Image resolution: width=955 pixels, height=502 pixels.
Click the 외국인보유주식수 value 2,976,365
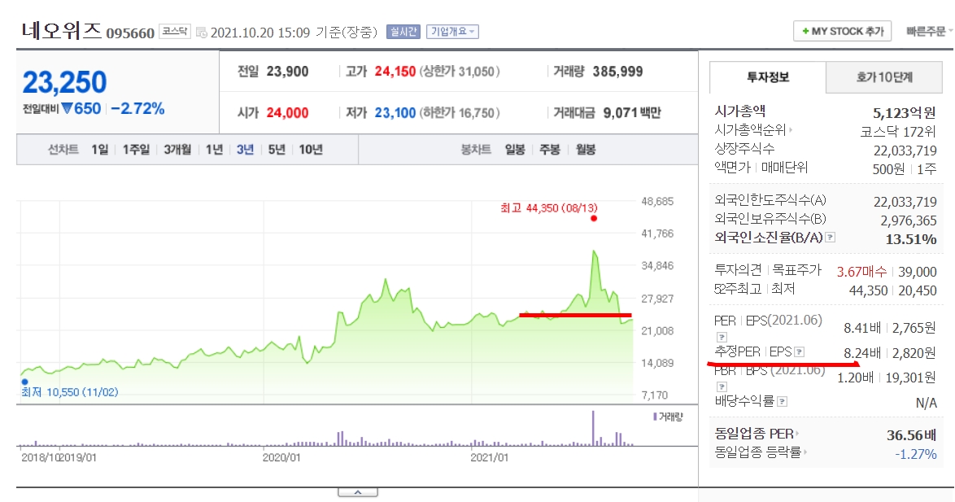tap(909, 220)
